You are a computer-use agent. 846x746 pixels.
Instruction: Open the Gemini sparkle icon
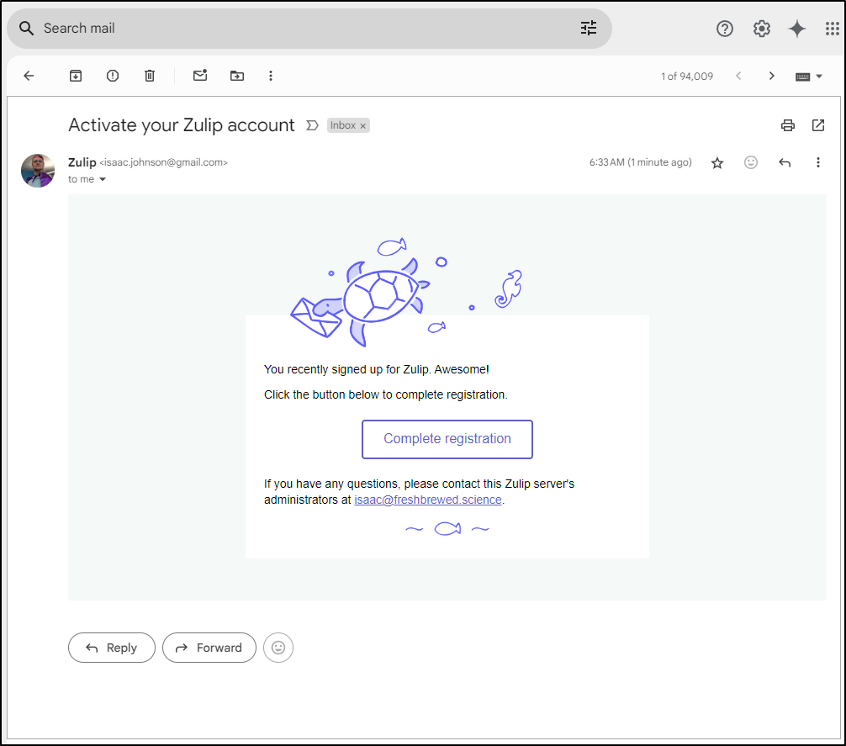(797, 29)
